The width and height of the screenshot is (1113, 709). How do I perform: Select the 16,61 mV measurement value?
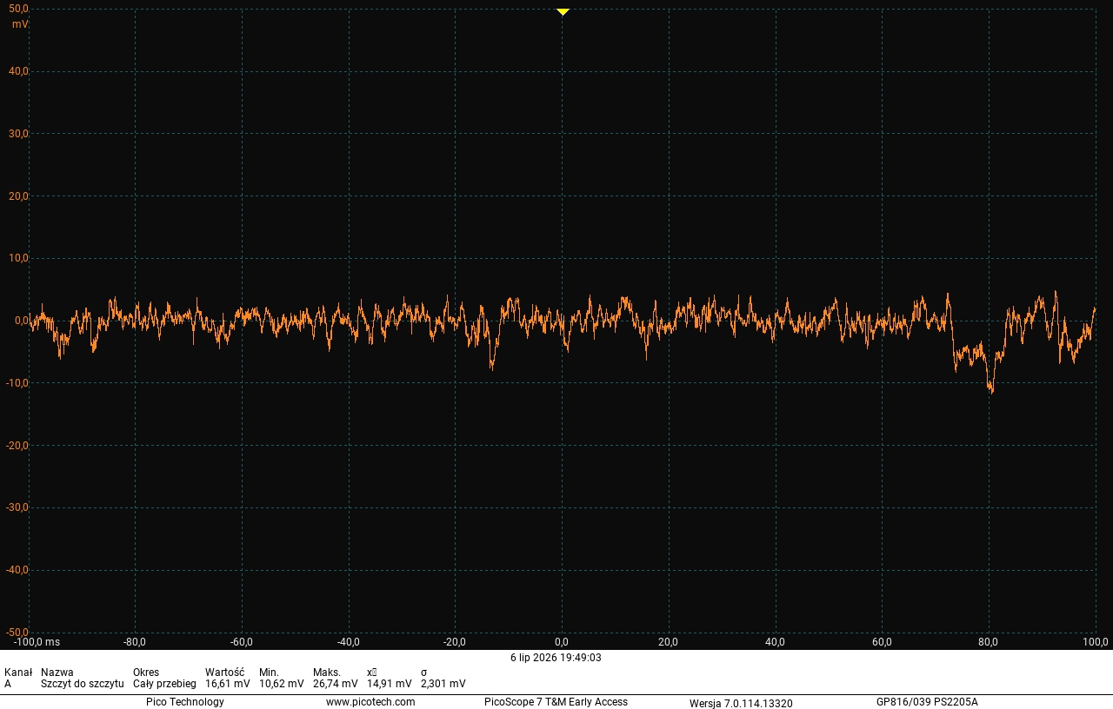[x=228, y=684]
